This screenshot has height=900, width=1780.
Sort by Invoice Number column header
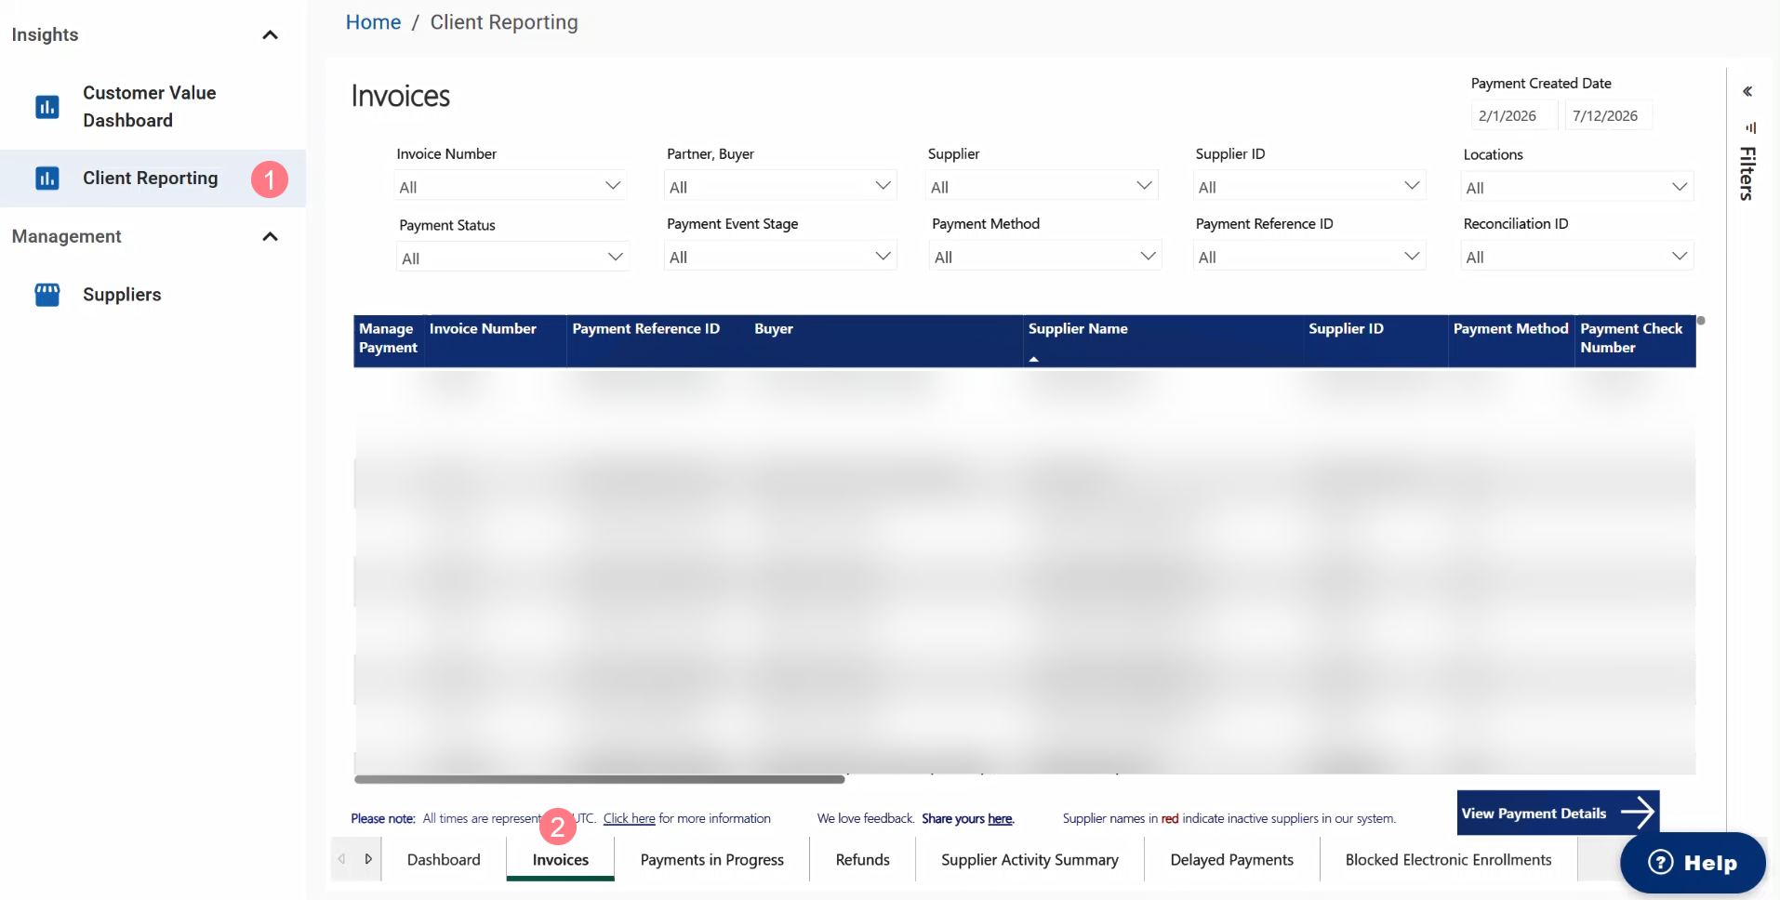(483, 329)
